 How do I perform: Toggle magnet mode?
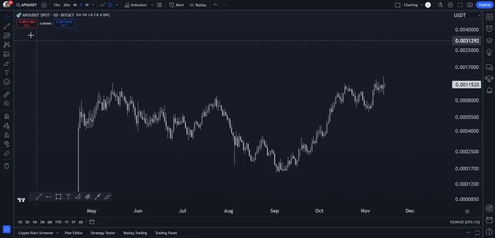click(x=7, y=116)
